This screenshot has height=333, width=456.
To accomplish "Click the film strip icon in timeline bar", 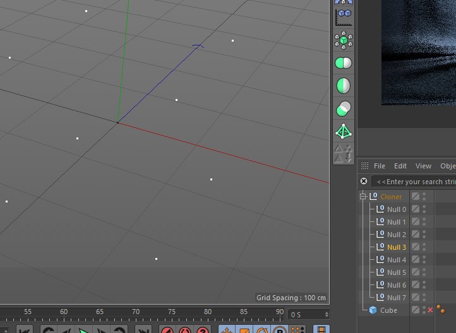I will pyautogui.click(x=321, y=330).
